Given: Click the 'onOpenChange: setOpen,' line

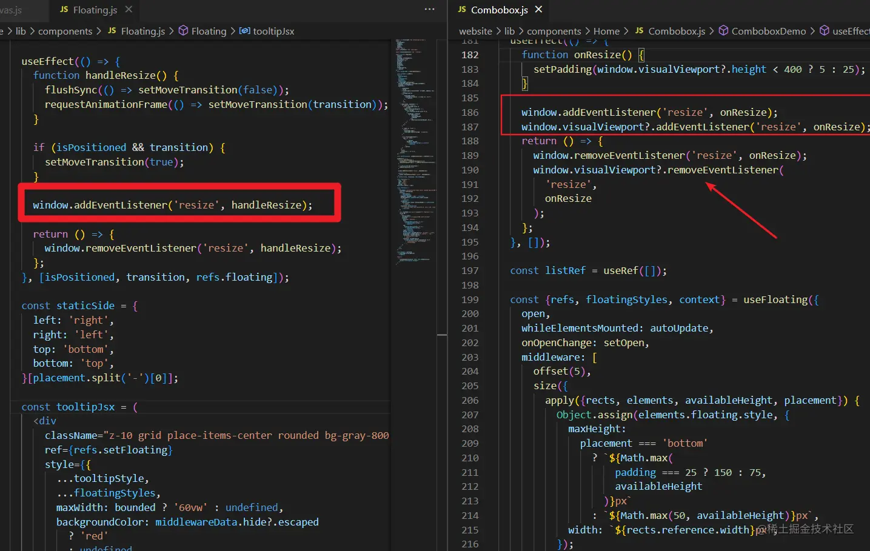Looking at the screenshot, I should pyautogui.click(x=585, y=342).
